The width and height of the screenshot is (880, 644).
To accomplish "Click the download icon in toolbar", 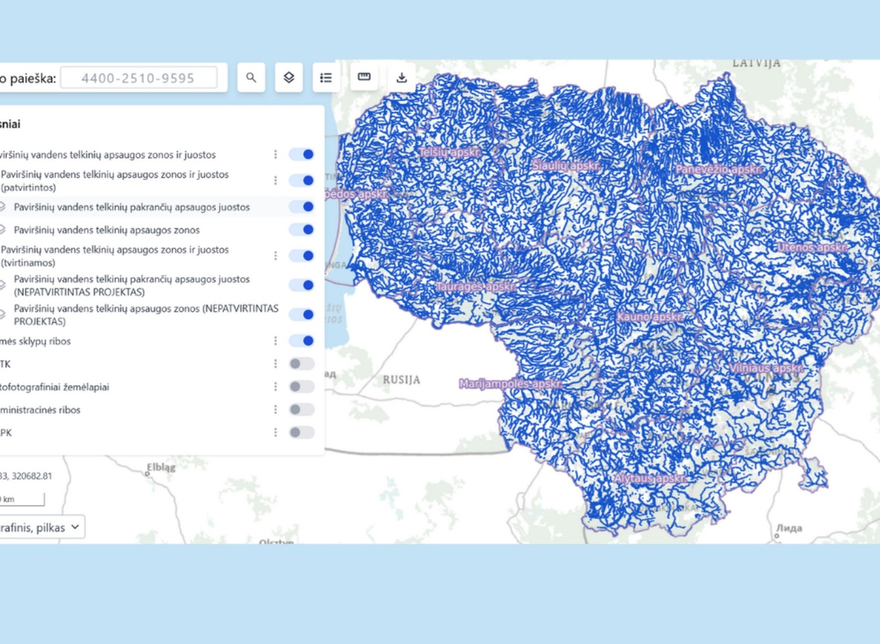I will (x=401, y=78).
